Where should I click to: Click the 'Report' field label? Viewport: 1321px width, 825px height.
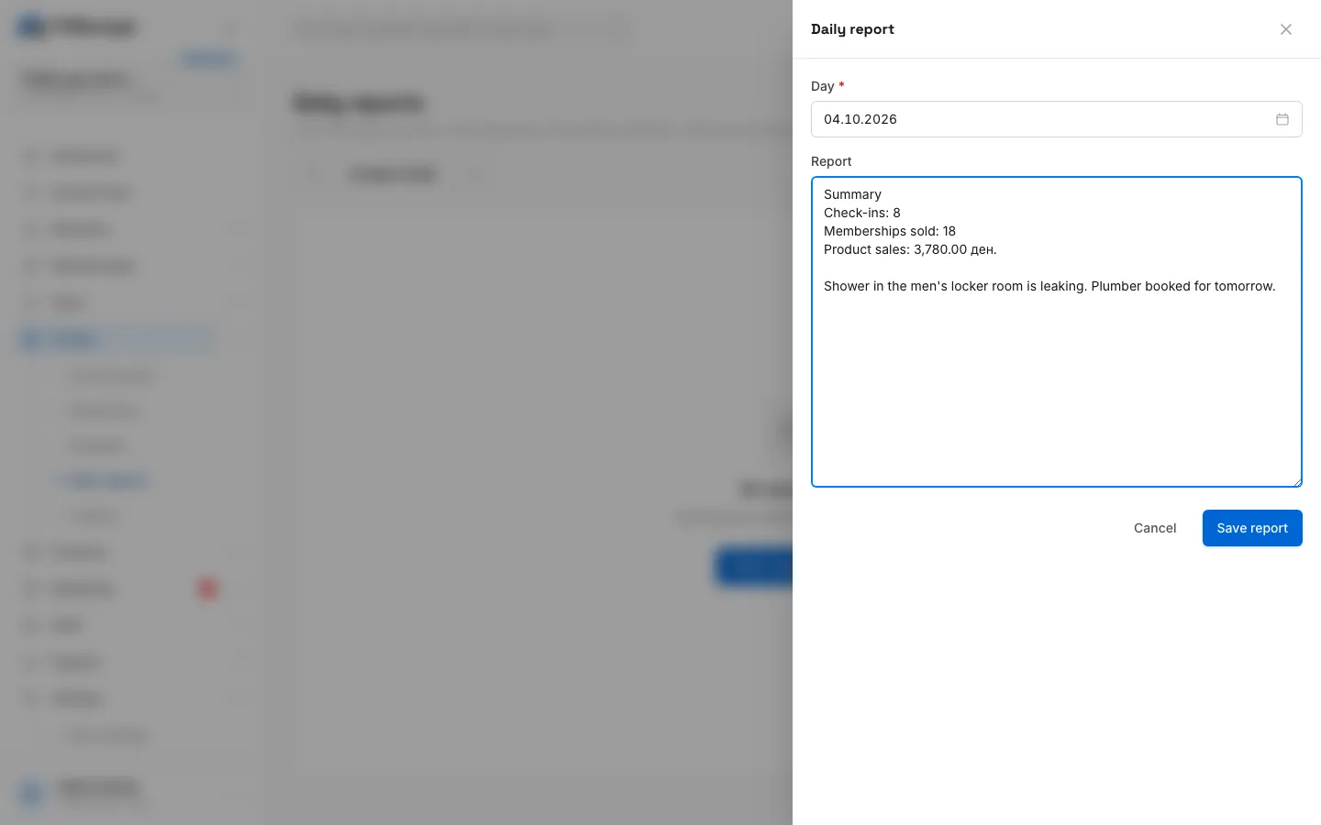pos(831,161)
